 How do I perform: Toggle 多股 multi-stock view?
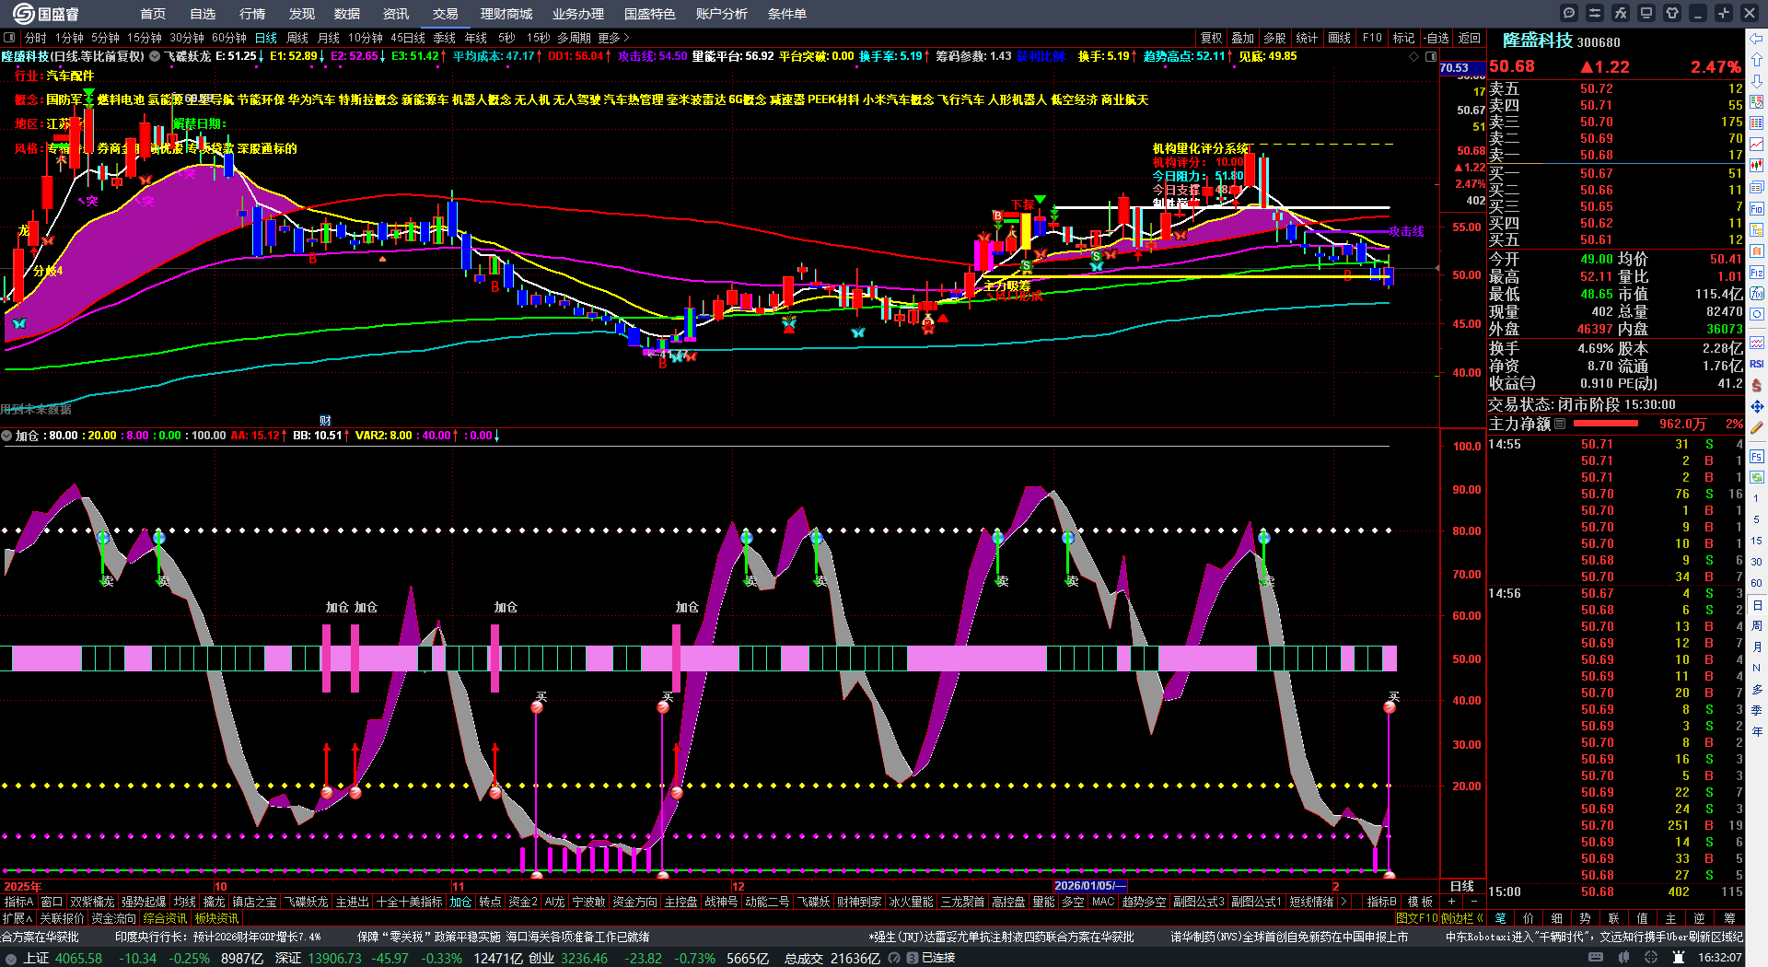[1274, 38]
